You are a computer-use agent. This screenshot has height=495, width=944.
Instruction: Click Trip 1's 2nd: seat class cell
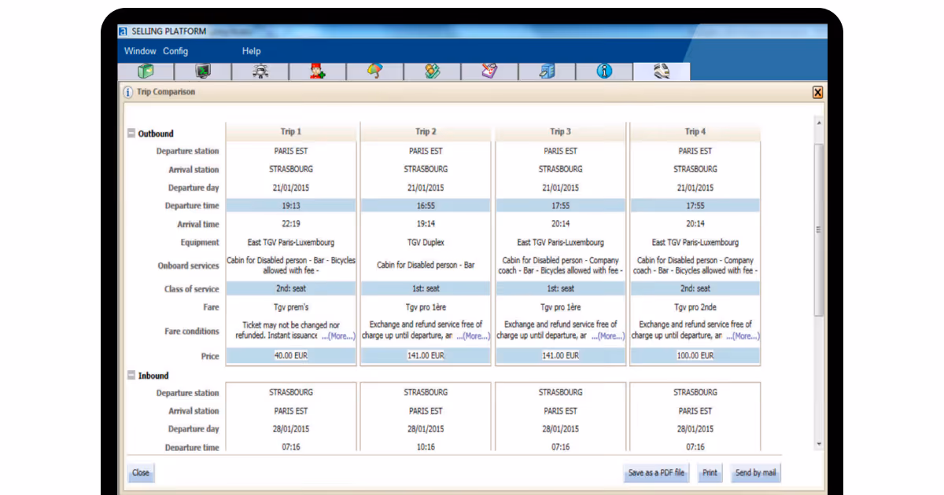point(291,288)
